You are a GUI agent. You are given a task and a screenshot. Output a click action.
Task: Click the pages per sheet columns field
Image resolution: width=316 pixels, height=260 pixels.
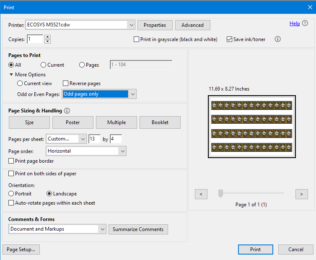click(94, 139)
